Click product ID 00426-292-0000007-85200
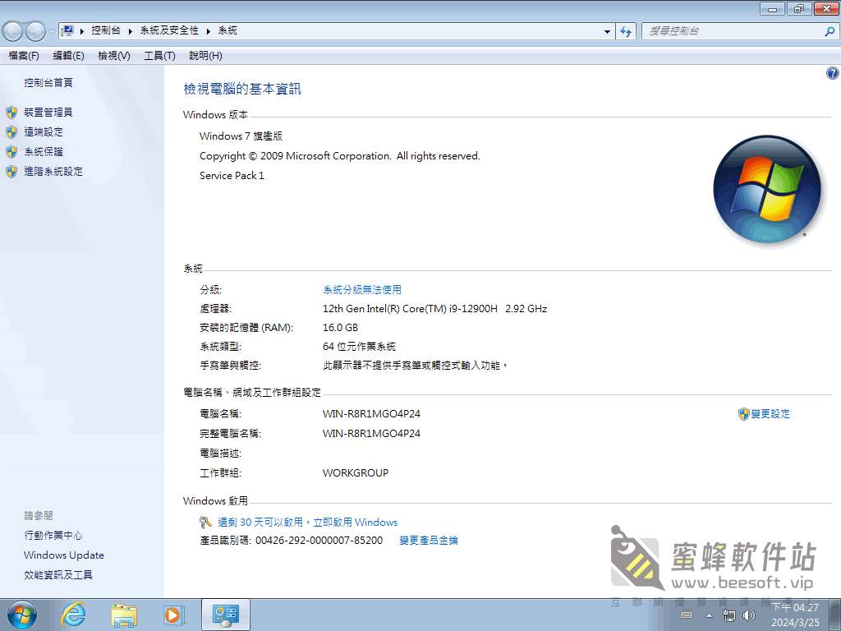The image size is (841, 631). (x=319, y=541)
